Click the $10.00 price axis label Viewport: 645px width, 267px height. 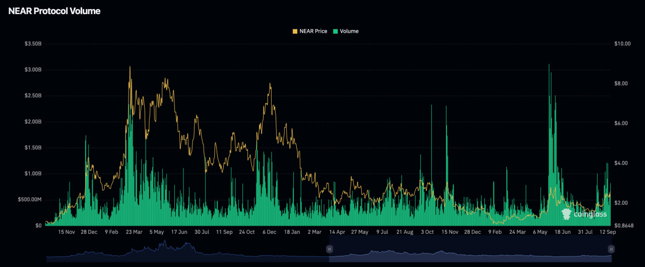[622, 44]
